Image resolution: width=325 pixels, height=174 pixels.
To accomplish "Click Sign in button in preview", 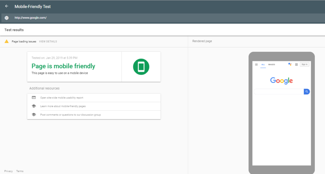I will (304, 64).
